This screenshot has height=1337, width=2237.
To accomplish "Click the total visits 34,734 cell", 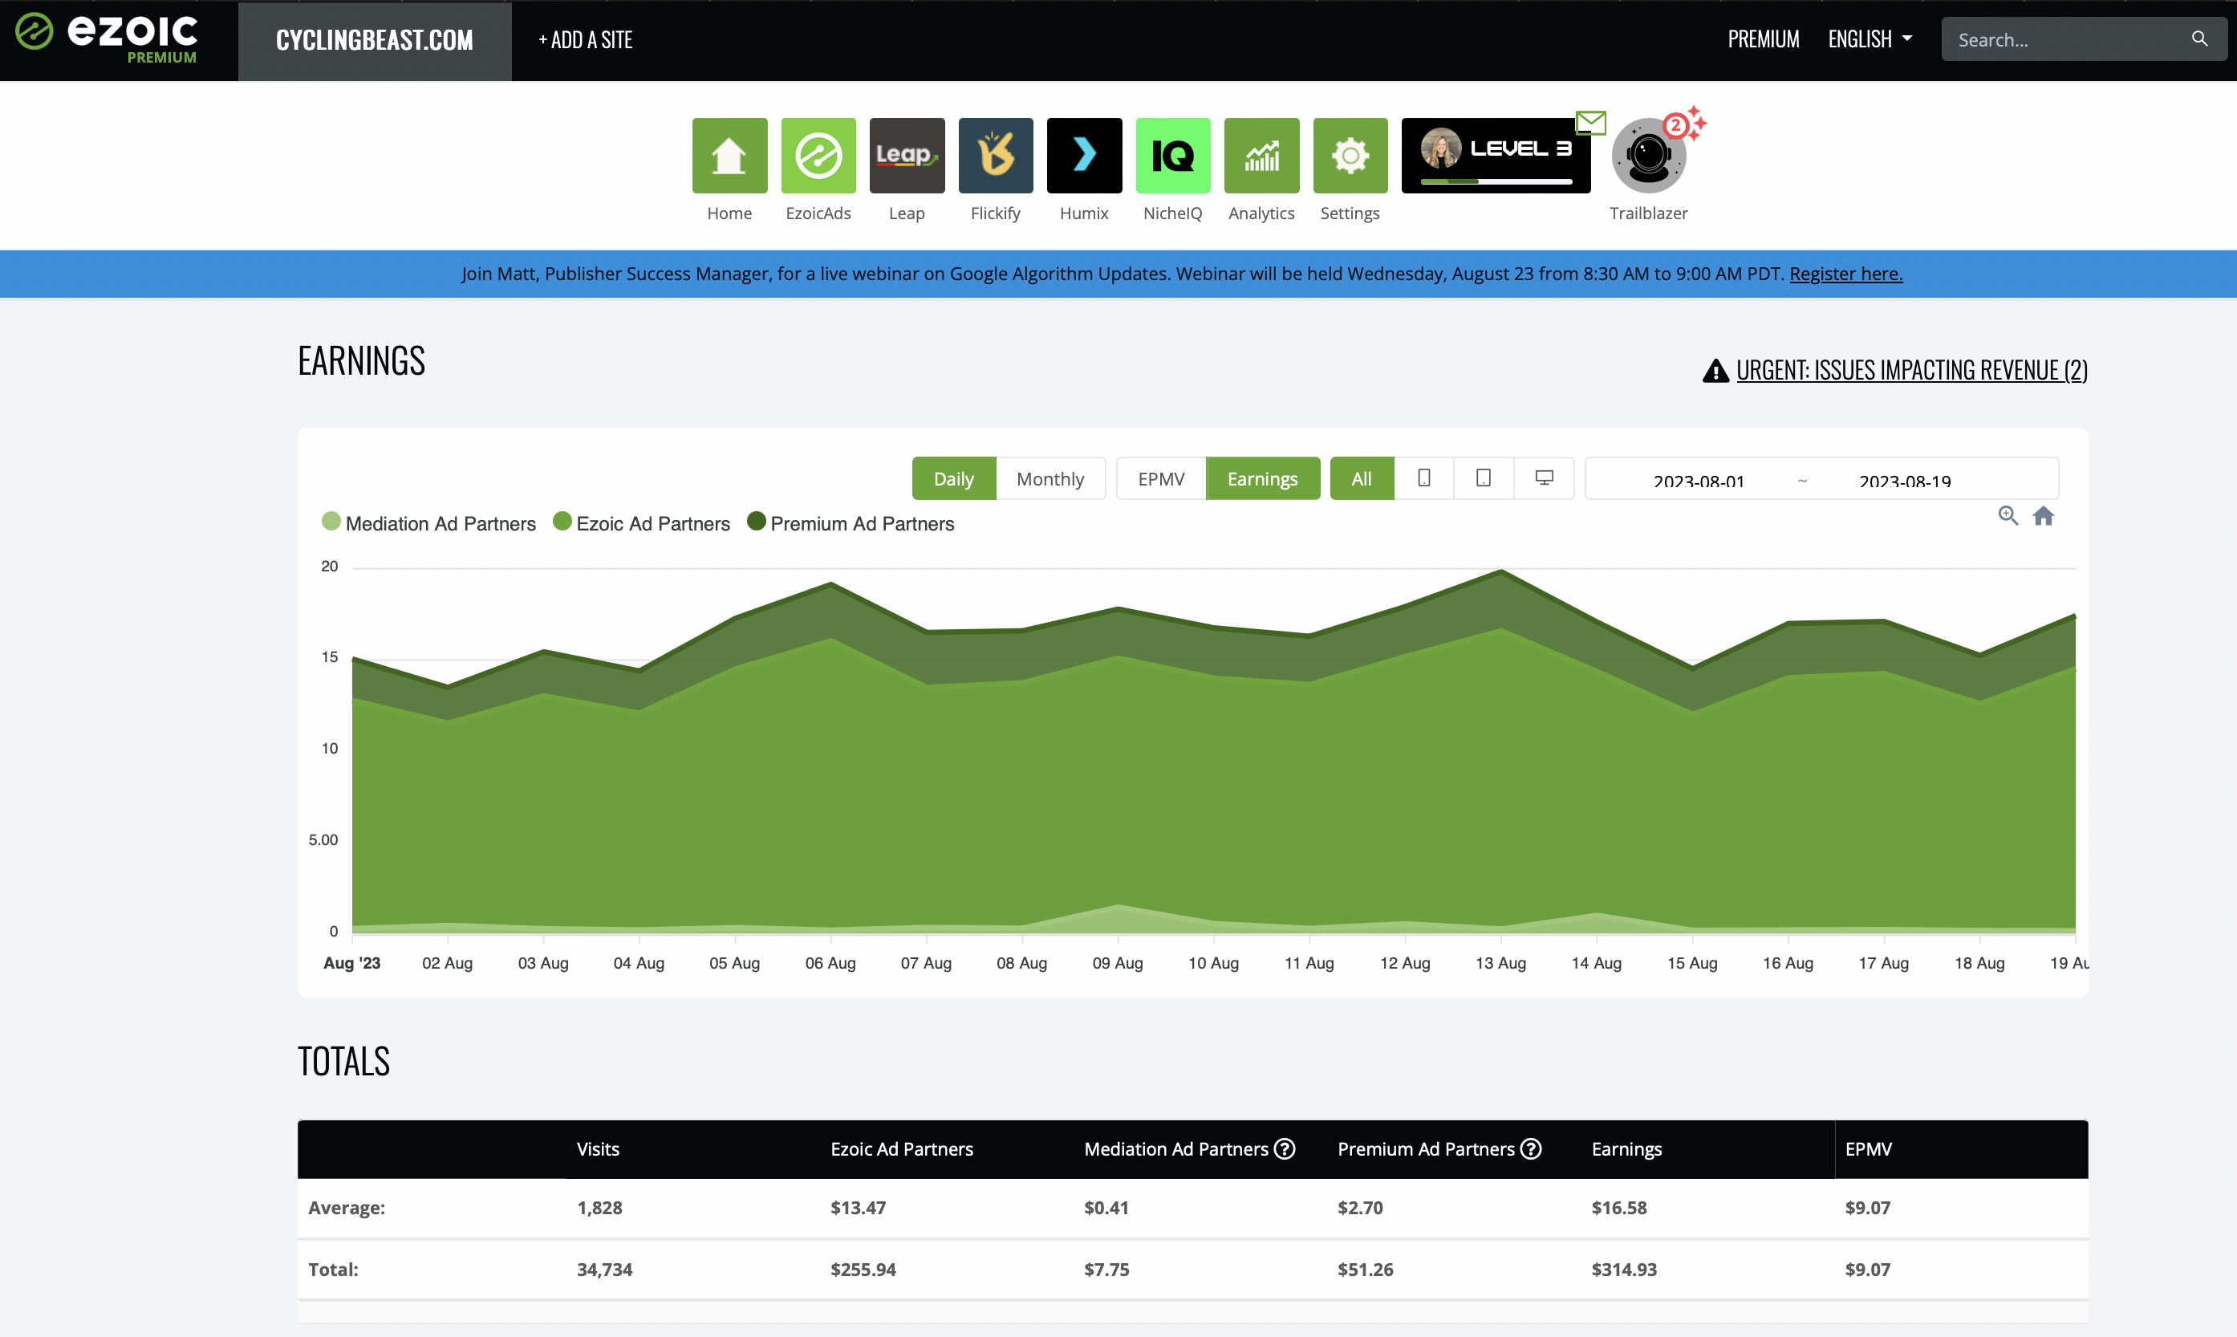I will tap(604, 1269).
